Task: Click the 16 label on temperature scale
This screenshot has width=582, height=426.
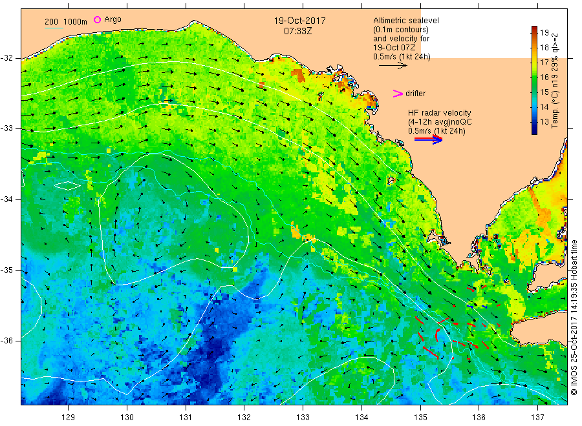Action: (x=544, y=77)
